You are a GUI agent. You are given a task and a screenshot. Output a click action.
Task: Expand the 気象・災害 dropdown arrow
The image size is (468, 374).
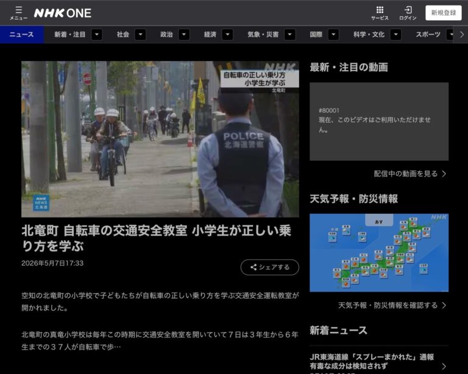[x=289, y=35]
